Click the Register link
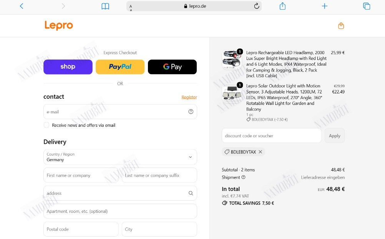The width and height of the screenshot is (385, 239). click(189, 97)
